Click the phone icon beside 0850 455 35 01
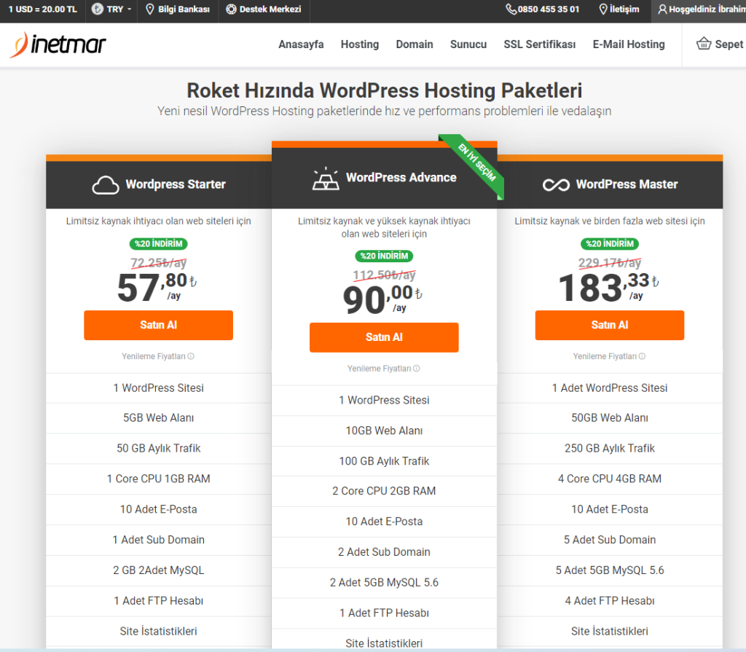 tap(511, 10)
